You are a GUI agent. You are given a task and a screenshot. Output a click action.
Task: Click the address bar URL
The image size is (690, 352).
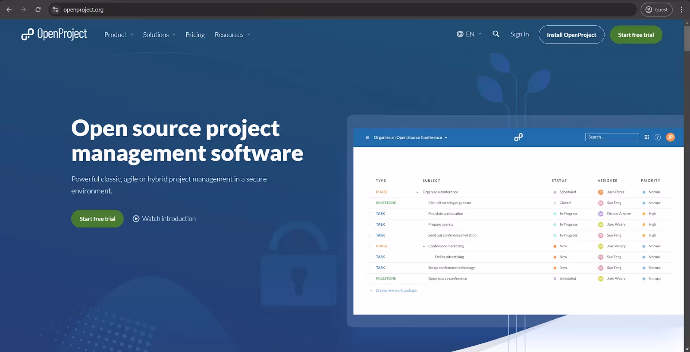pyautogui.click(x=83, y=9)
